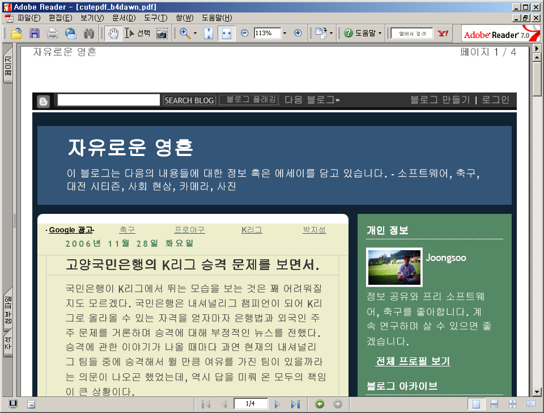This screenshot has width=544, height=413.
Task: Print the document with the printer icon
Action: pos(52,33)
